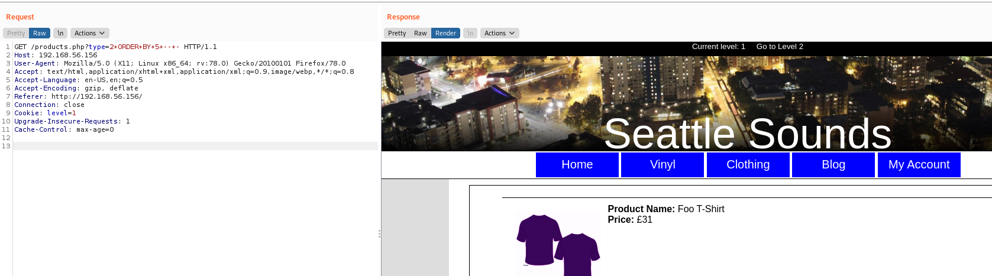Open the My Account button

pos(919,164)
